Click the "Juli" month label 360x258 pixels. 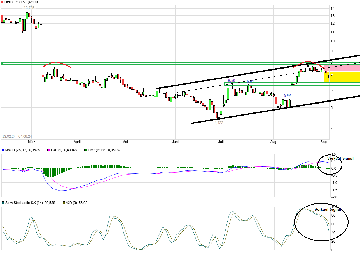[221, 142]
